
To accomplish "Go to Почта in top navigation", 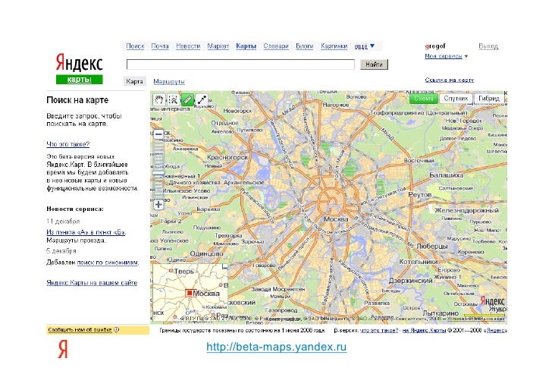I will point(160,46).
